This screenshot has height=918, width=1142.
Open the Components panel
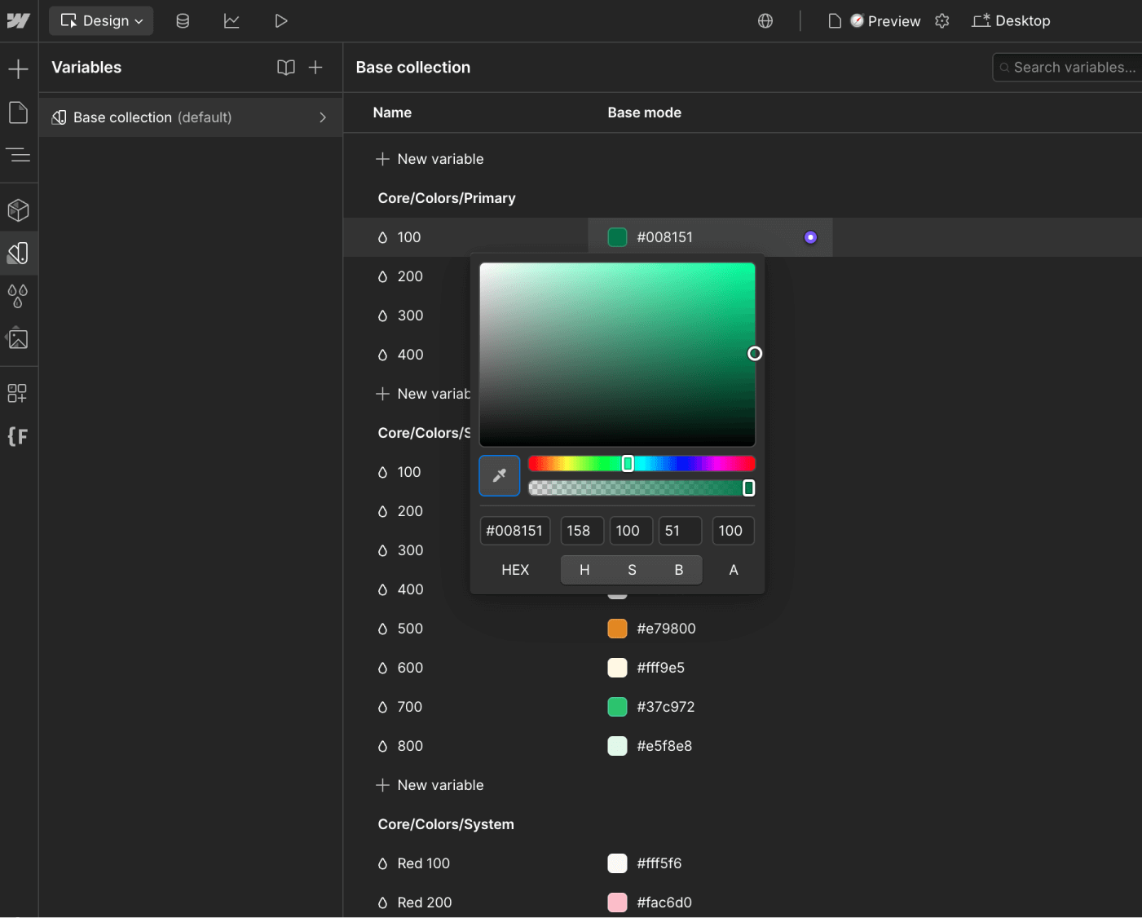click(x=19, y=209)
